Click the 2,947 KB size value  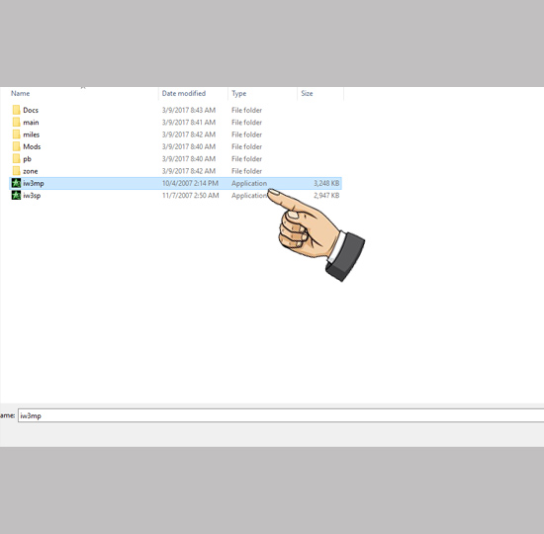click(x=326, y=196)
